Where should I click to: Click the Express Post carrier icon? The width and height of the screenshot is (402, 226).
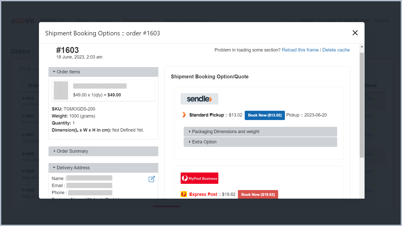(184, 194)
